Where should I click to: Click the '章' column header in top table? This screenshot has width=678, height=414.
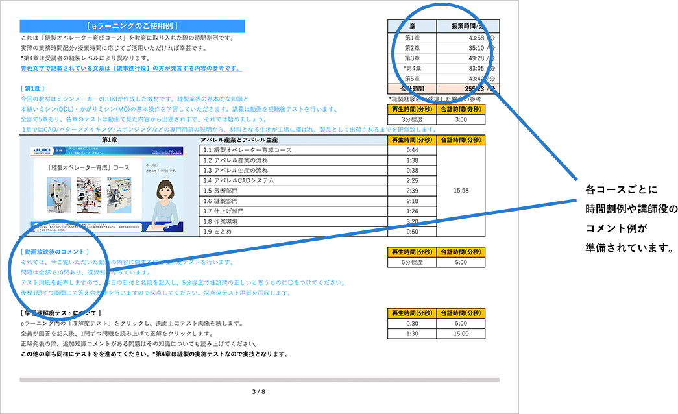412,27
